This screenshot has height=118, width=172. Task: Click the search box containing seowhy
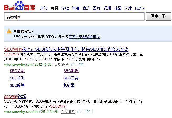[74, 16]
